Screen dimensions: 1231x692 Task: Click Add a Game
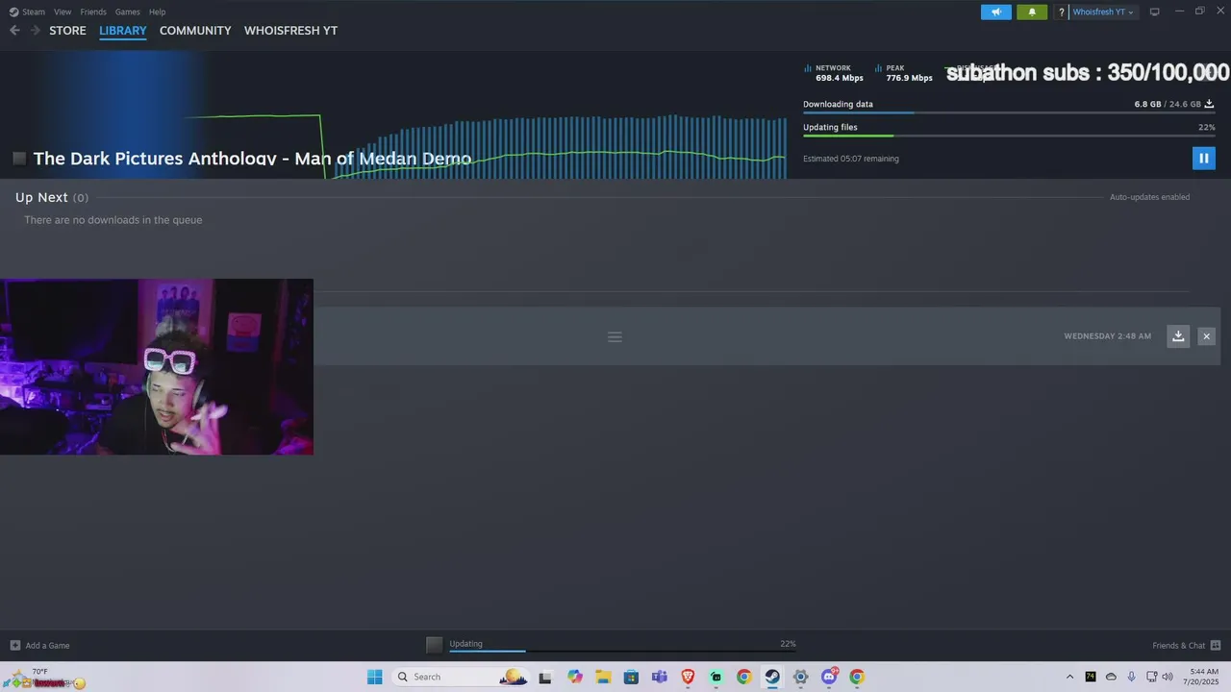(x=39, y=646)
